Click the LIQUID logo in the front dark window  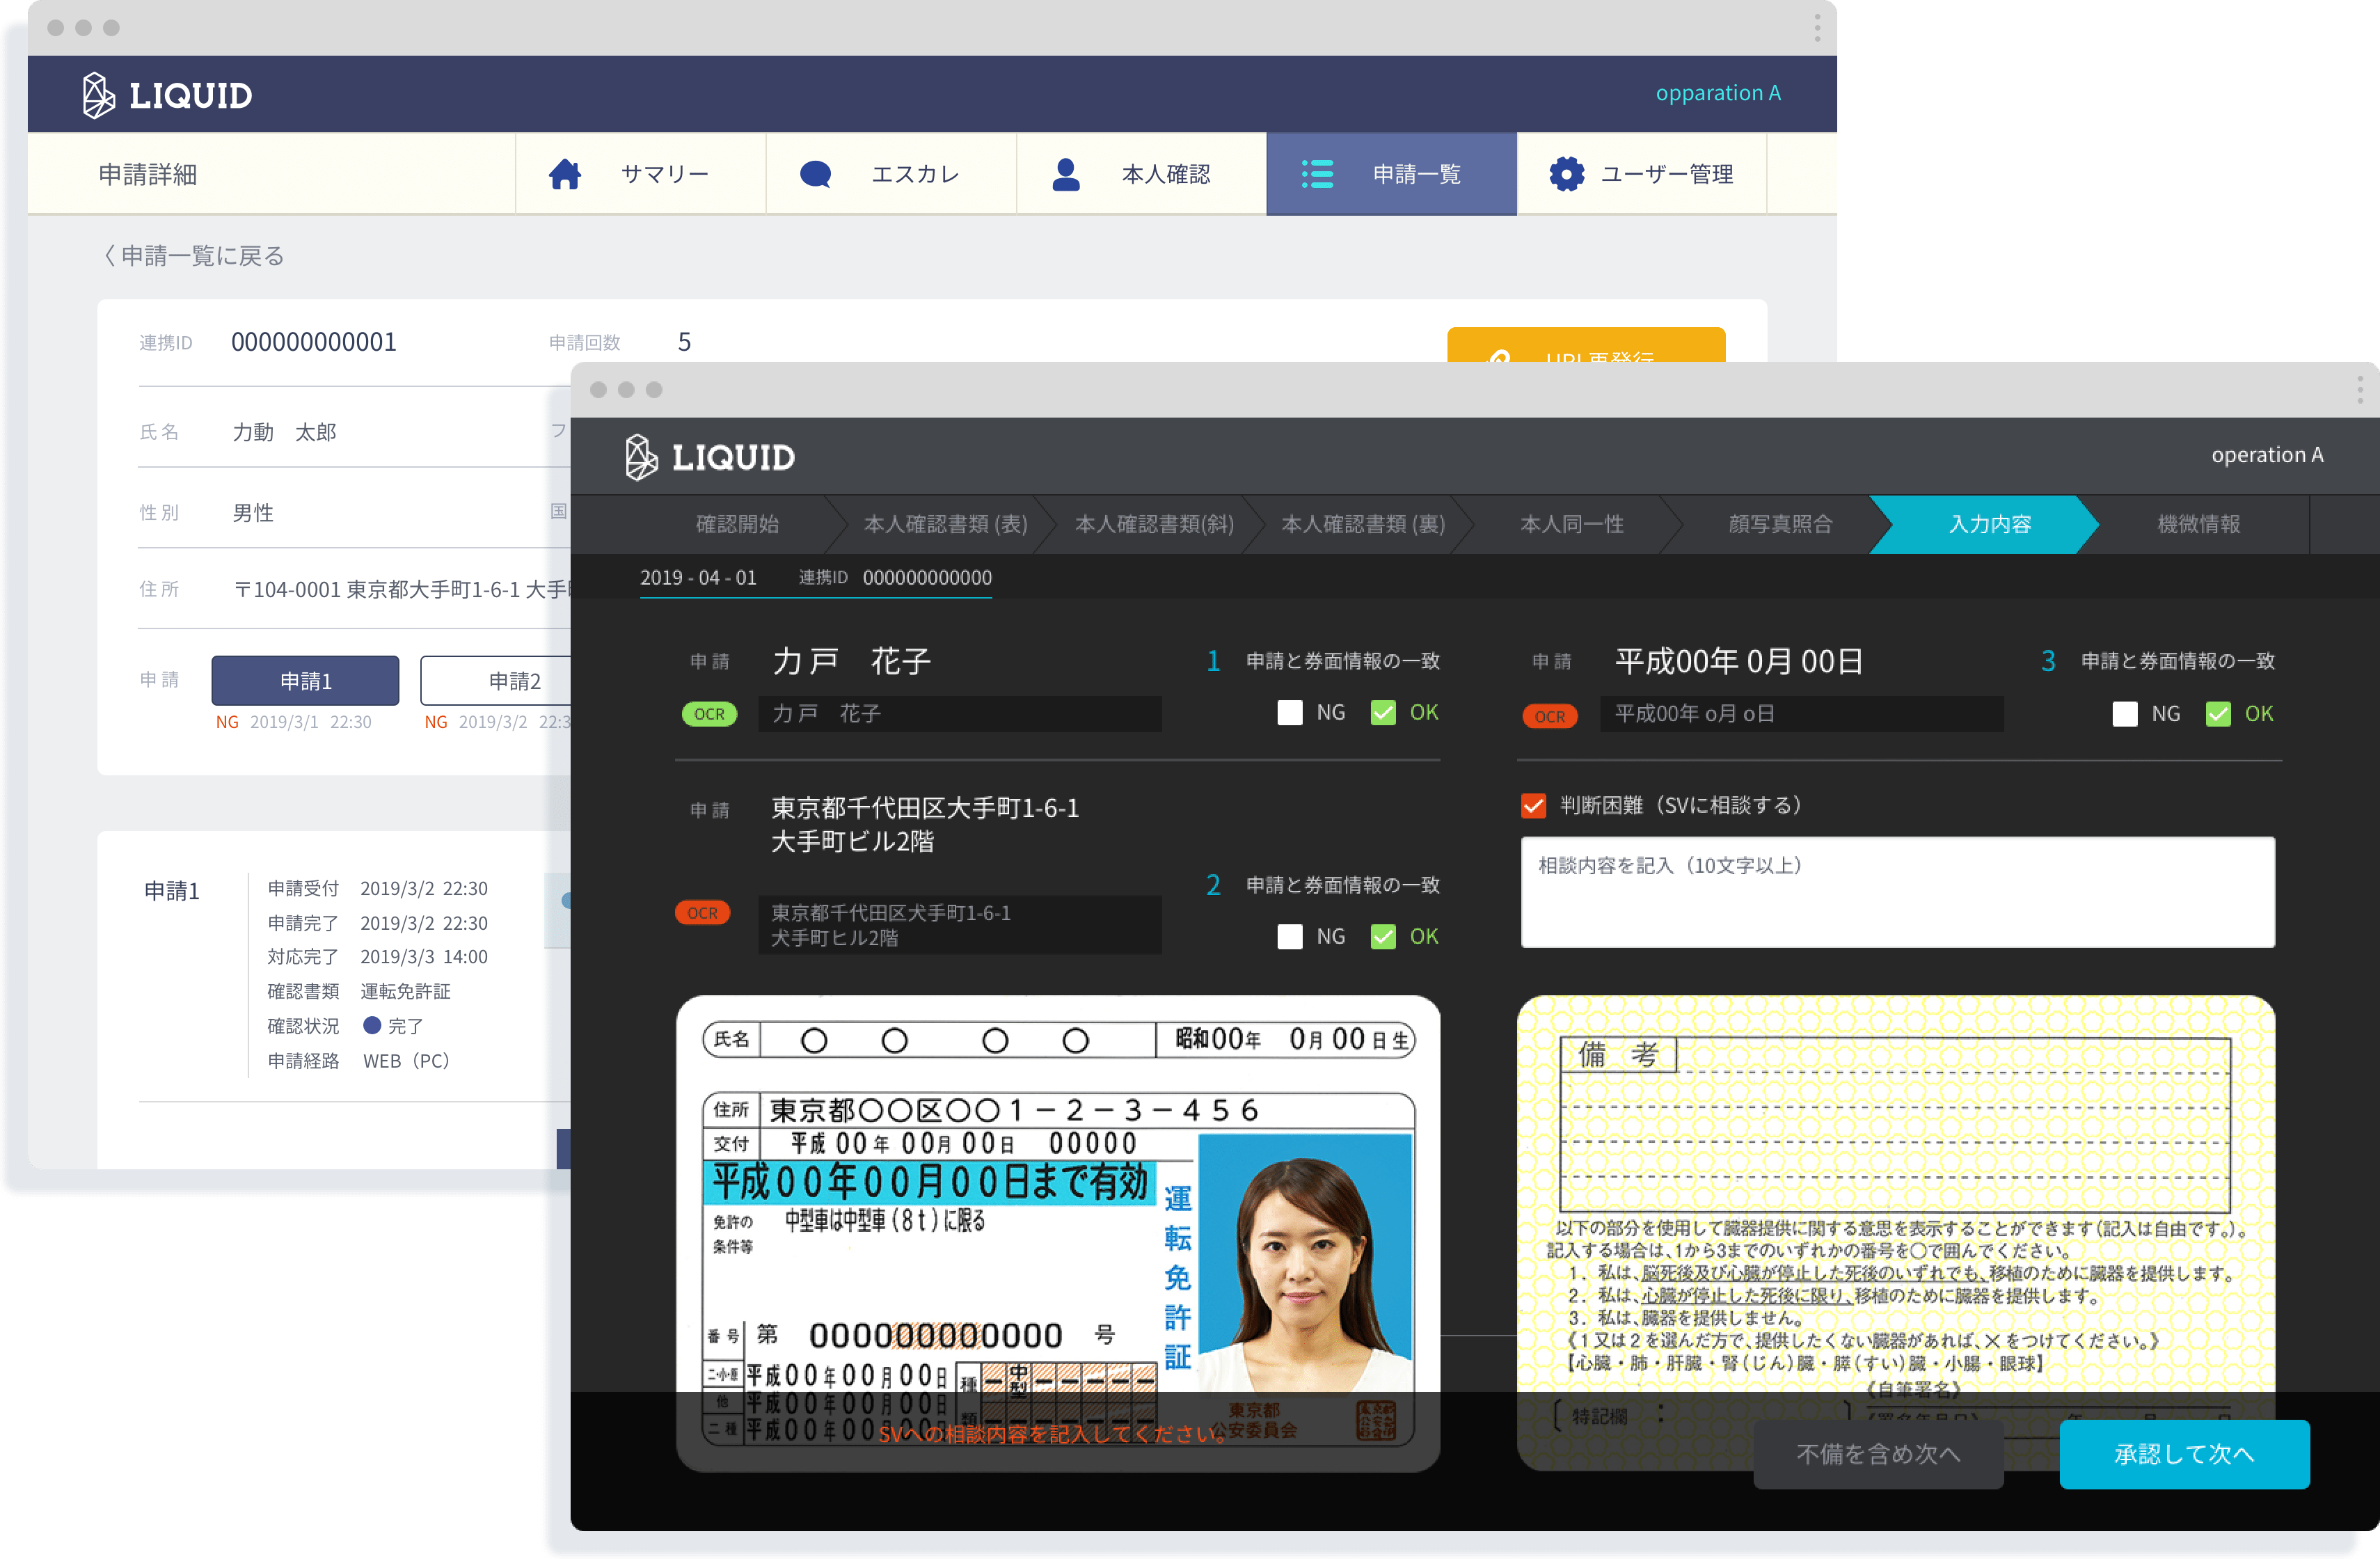(x=710, y=457)
